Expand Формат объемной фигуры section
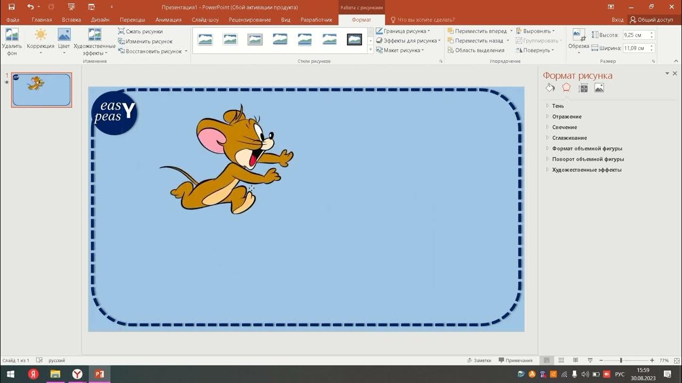The width and height of the screenshot is (682, 383). 587,148
